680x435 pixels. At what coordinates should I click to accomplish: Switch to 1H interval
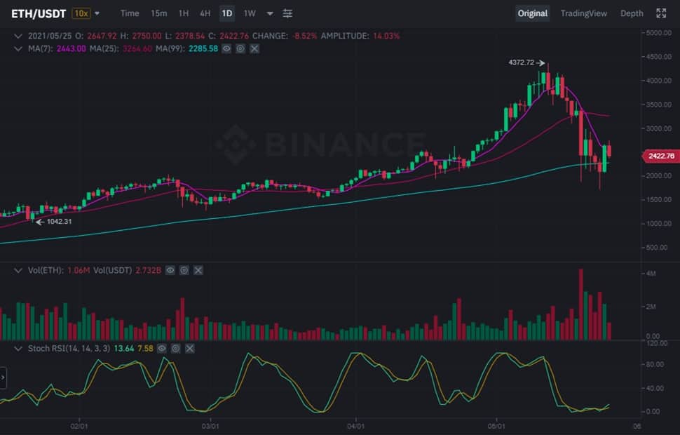pyautogui.click(x=184, y=13)
